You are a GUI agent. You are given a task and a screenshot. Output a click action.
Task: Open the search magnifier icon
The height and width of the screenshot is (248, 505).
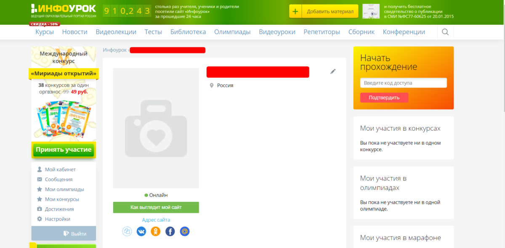445,32
